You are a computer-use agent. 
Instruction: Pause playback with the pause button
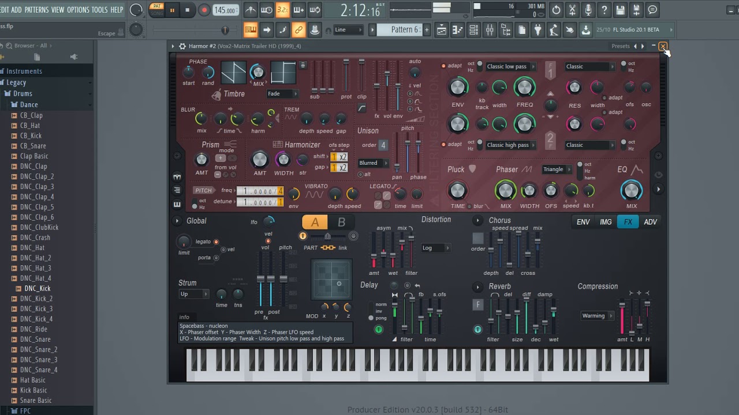(x=172, y=10)
